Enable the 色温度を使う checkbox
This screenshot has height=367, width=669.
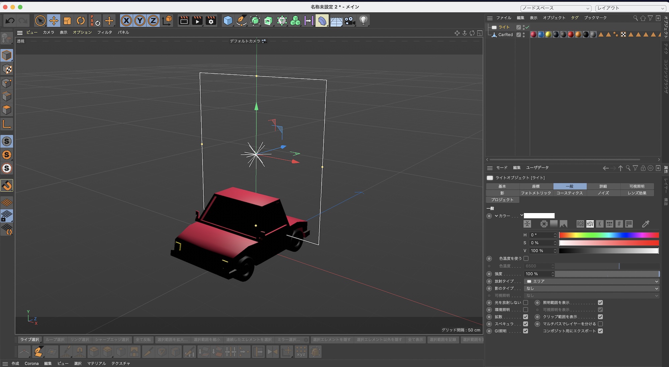526,258
